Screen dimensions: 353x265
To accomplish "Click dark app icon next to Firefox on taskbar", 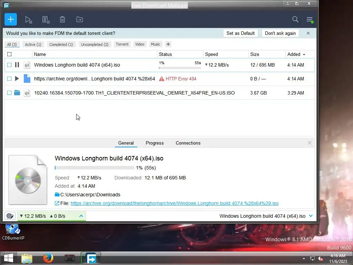I will point(70,258).
